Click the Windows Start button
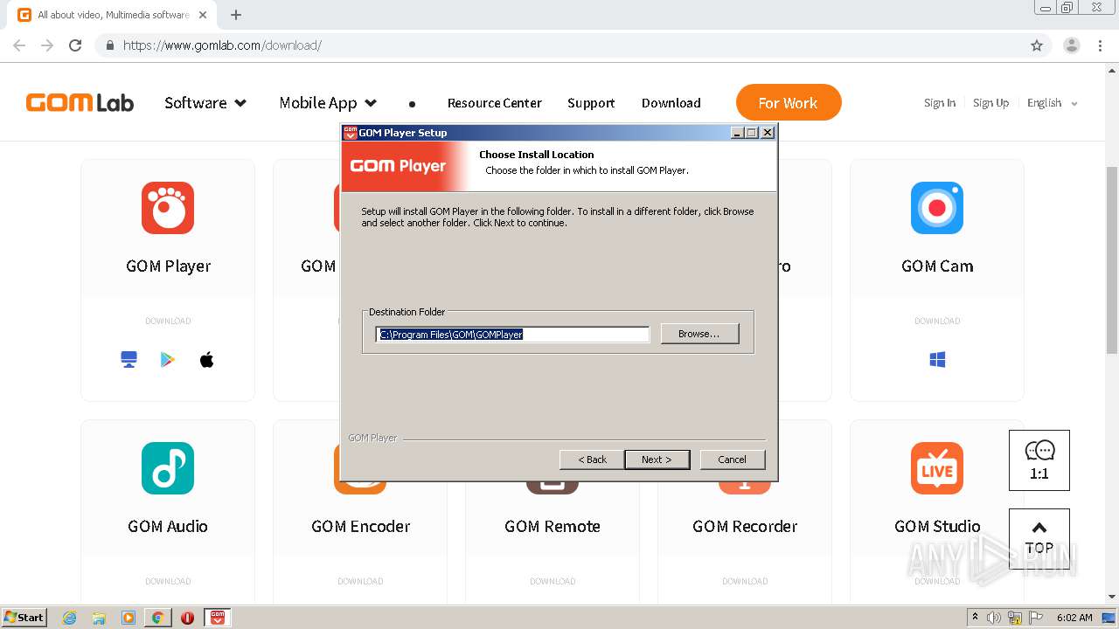Screen dimensions: 1119x629 point(24,618)
